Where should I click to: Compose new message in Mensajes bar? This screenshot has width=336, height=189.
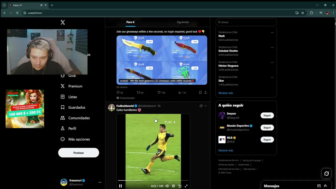coord(319,186)
